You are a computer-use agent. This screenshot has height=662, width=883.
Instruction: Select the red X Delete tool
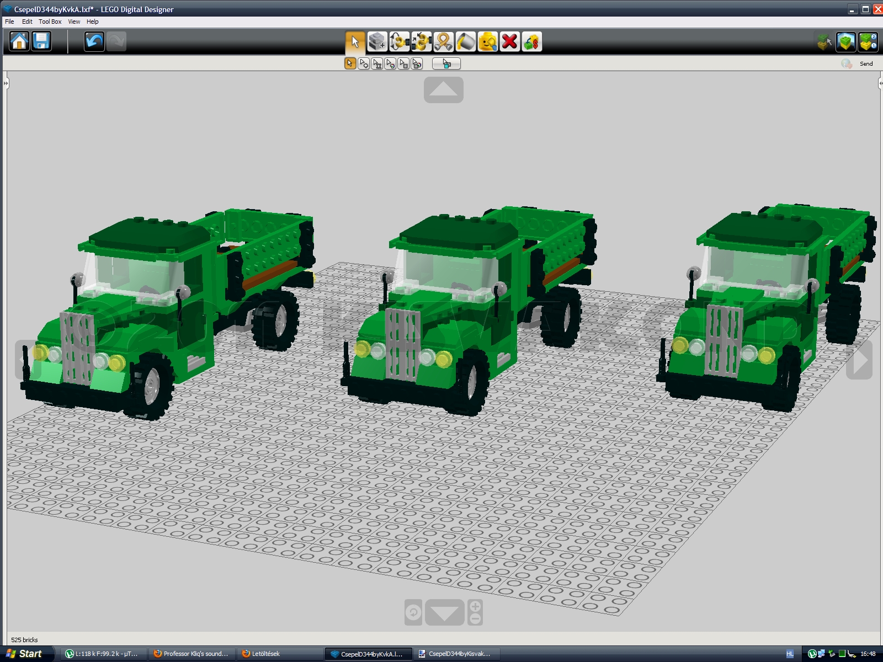(509, 42)
